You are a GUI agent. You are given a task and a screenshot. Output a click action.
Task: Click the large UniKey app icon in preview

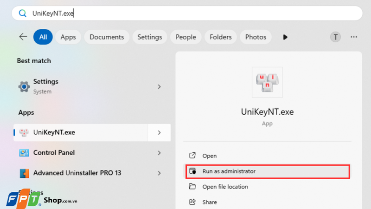click(x=267, y=82)
